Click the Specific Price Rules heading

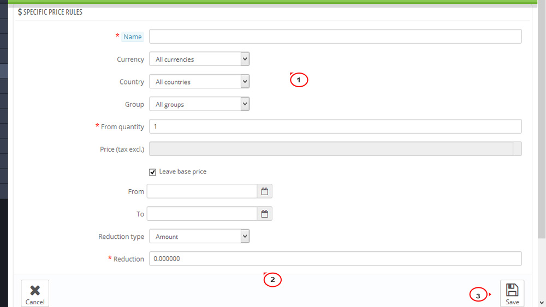(x=50, y=12)
